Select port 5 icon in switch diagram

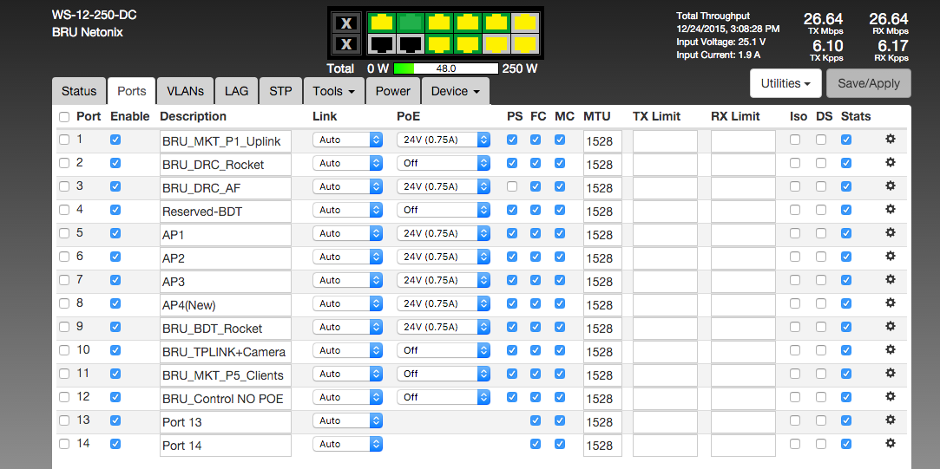439,23
